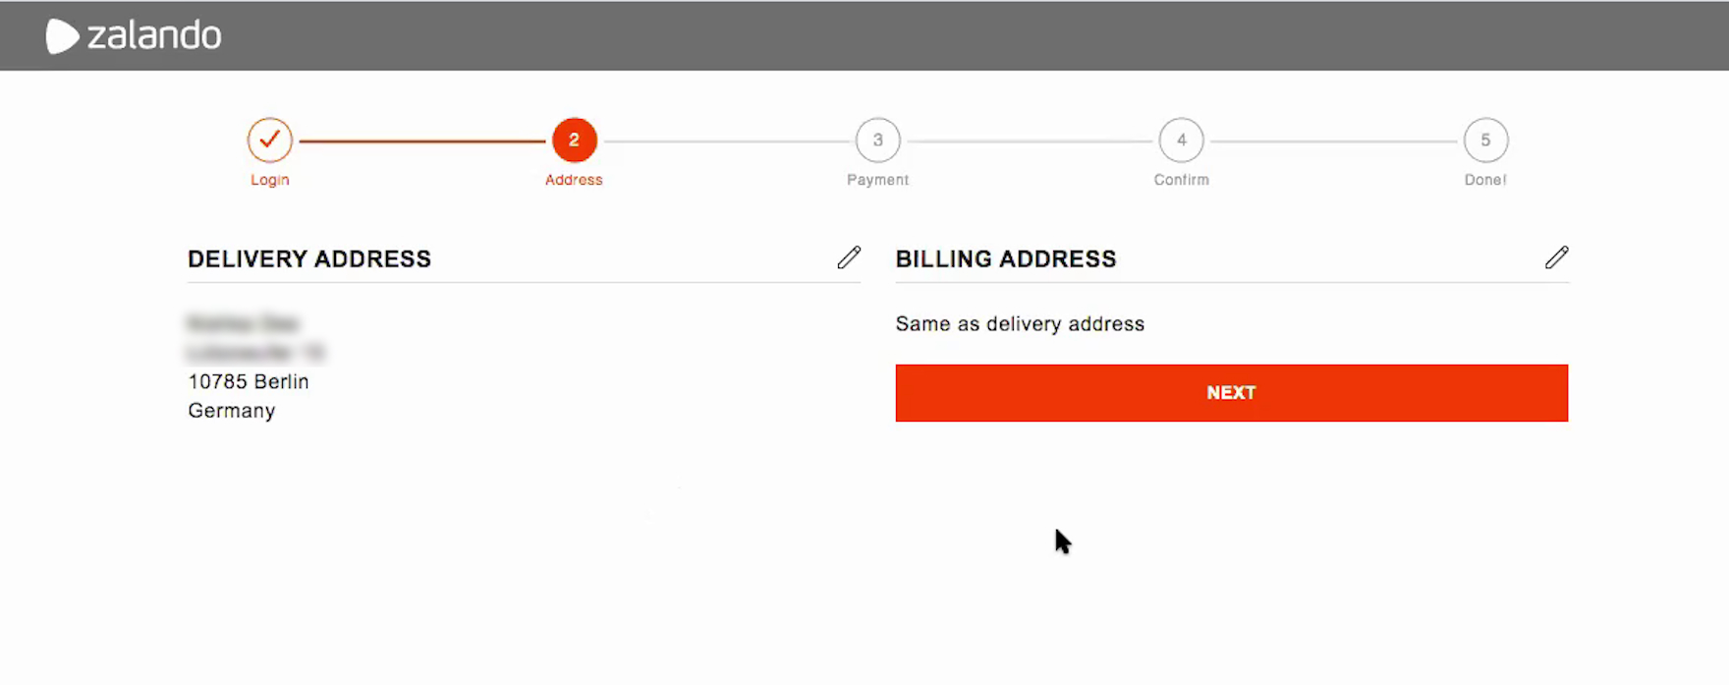Click the zalando wordmark in header
The width and height of the screenshot is (1729, 685).
[154, 36]
